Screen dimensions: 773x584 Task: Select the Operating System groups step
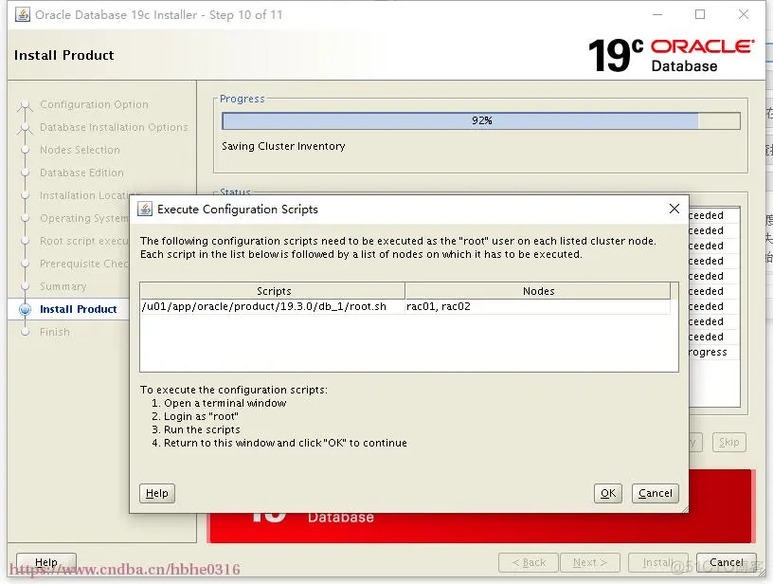84,218
